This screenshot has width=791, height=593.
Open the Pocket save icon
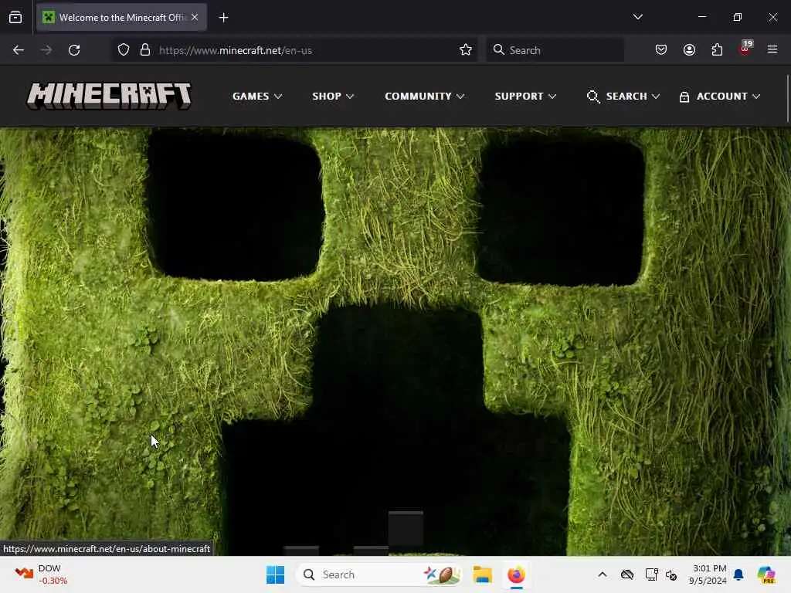pyautogui.click(x=661, y=50)
